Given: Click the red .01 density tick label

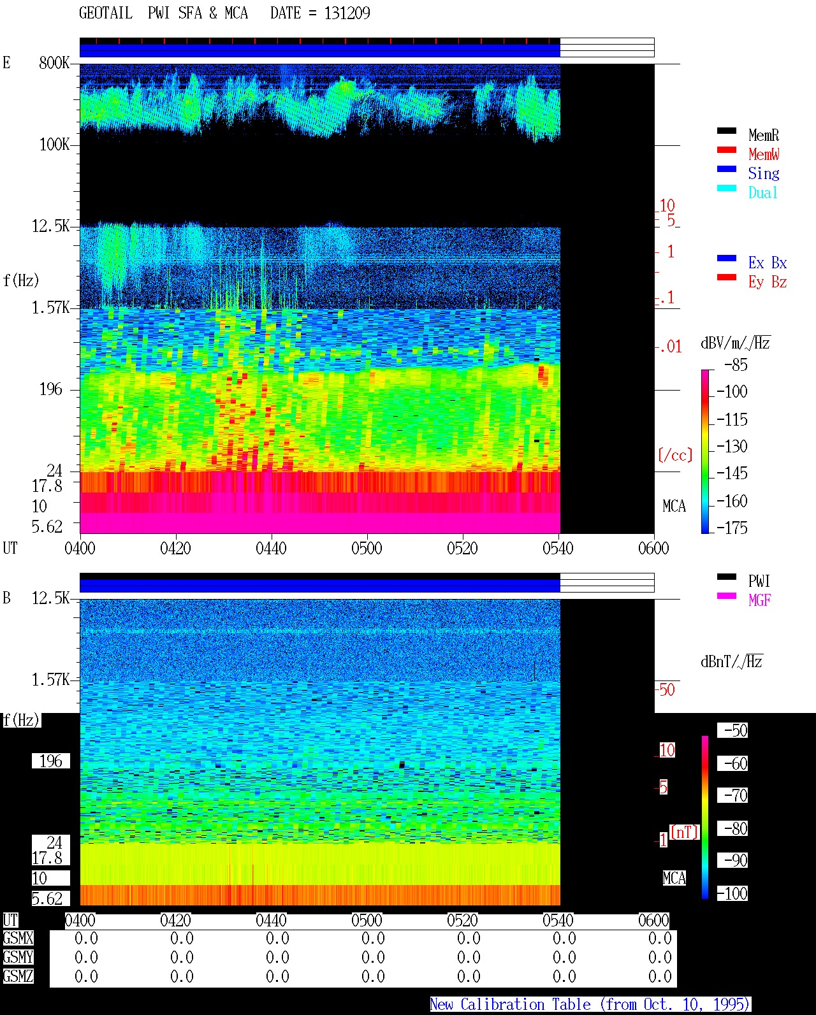Looking at the screenshot, I should (x=669, y=347).
